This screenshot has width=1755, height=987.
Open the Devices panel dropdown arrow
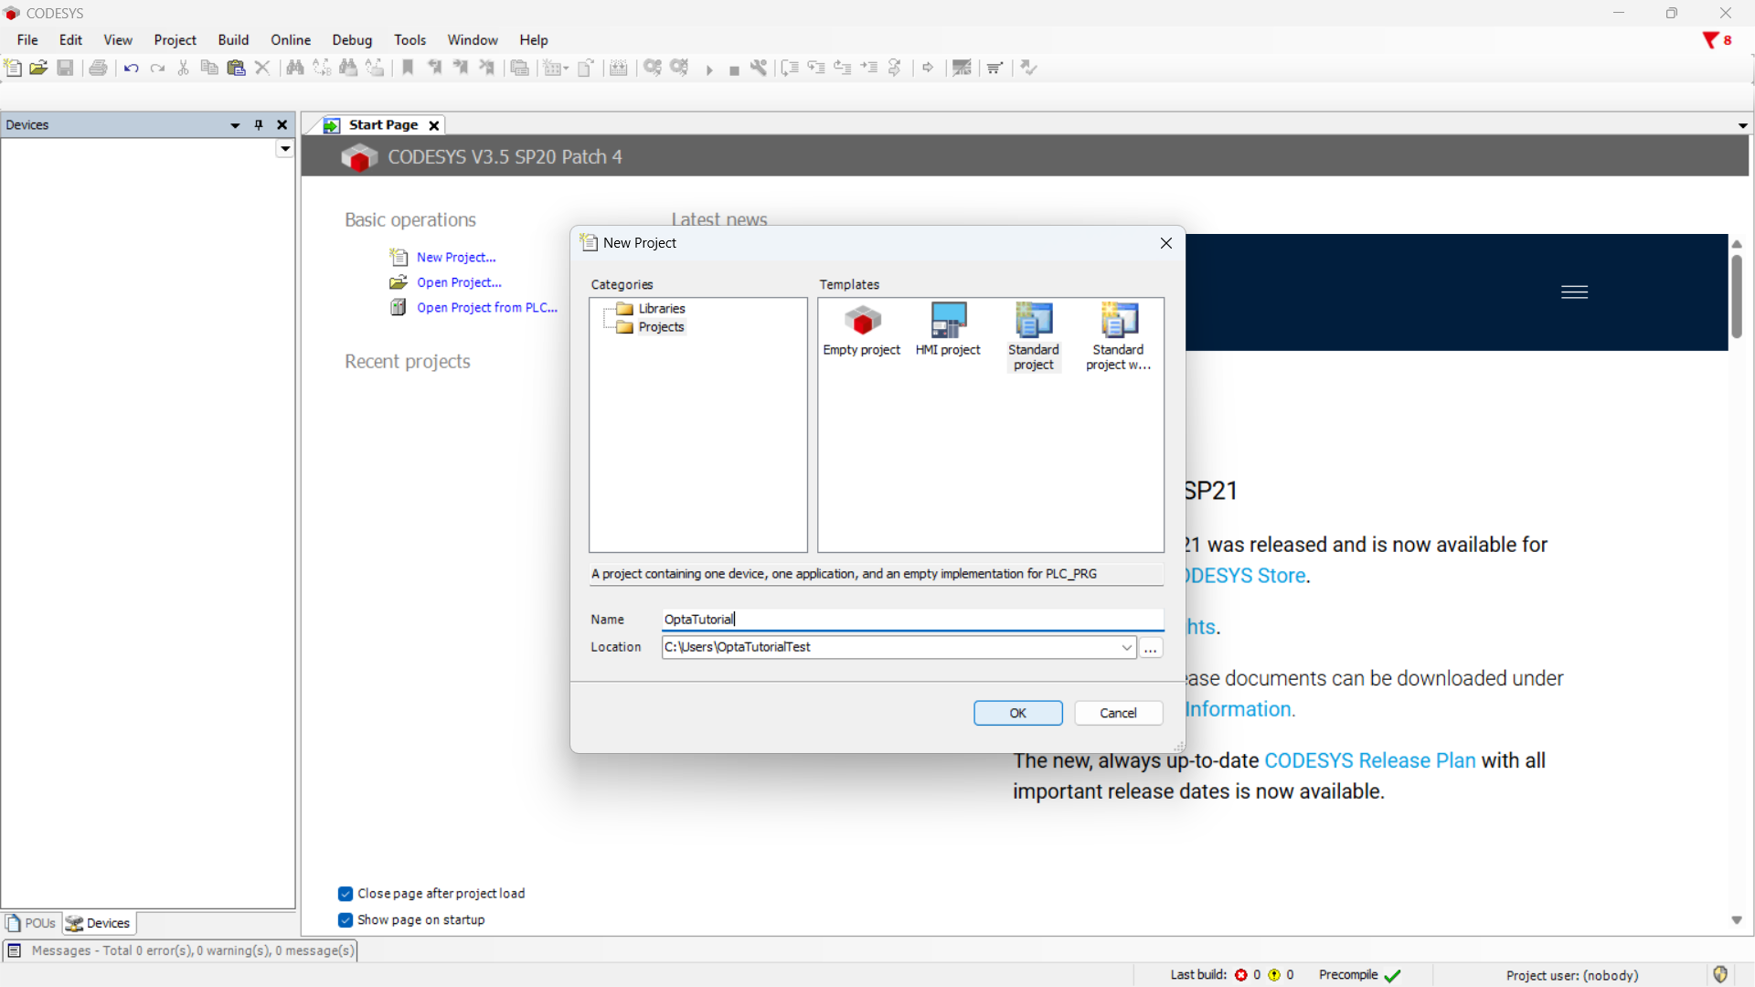[x=235, y=125]
